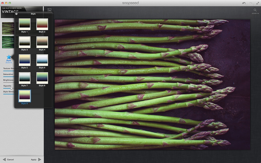261x163 pixels.
Task: Click the Apply button
Action: point(34,160)
